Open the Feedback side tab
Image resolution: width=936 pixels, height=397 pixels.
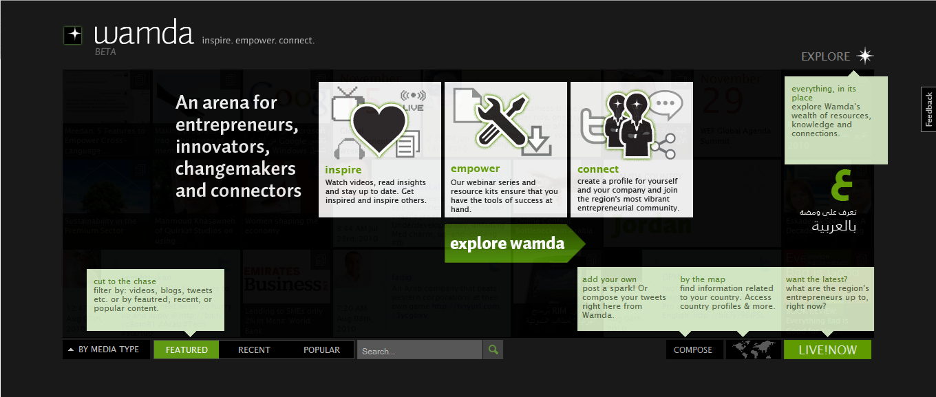pos(928,109)
